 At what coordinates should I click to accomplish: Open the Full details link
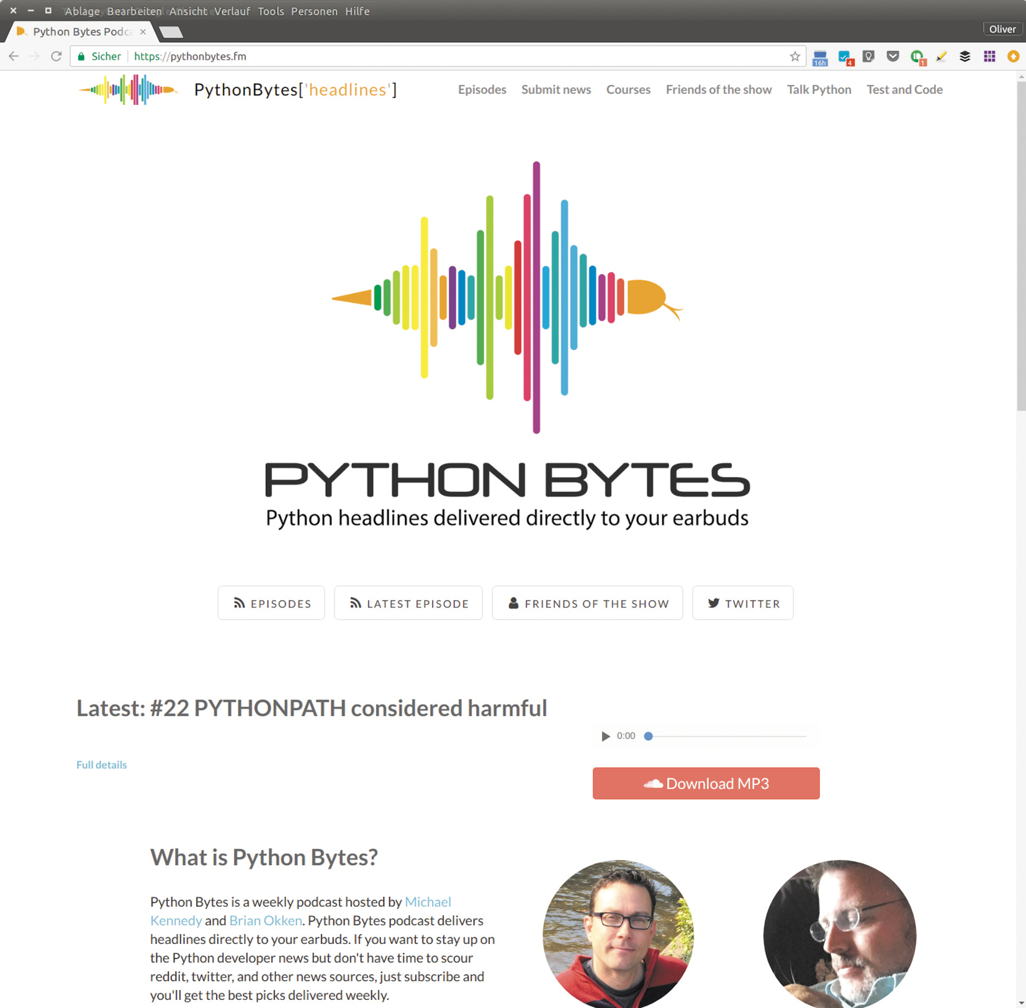click(x=102, y=765)
